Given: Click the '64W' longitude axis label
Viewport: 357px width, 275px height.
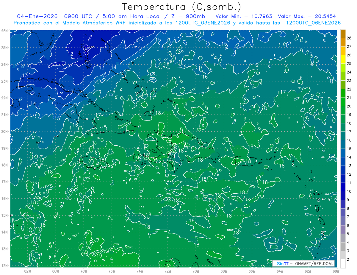Looking at the screenshot, I should click(280, 271).
